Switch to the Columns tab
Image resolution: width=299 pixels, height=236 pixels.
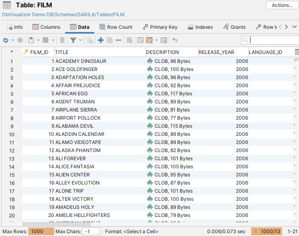point(46,27)
